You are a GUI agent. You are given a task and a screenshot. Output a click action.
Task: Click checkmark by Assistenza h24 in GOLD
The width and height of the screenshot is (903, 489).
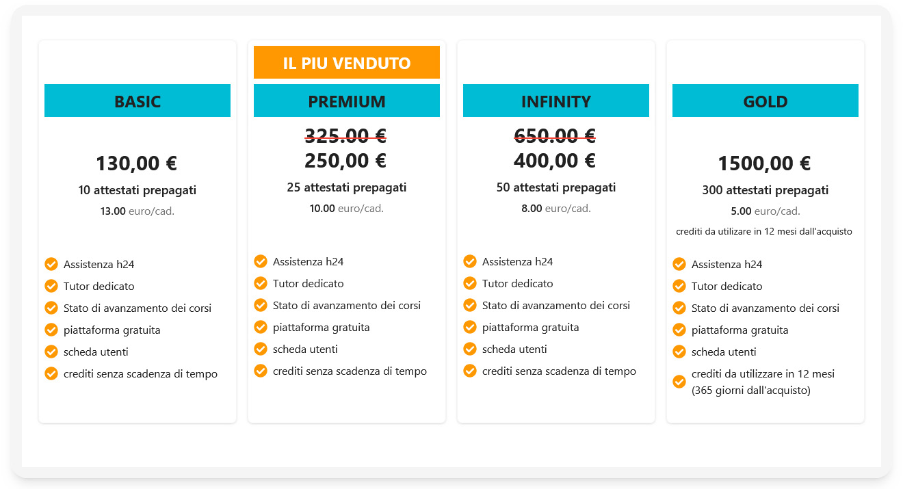[x=679, y=264]
